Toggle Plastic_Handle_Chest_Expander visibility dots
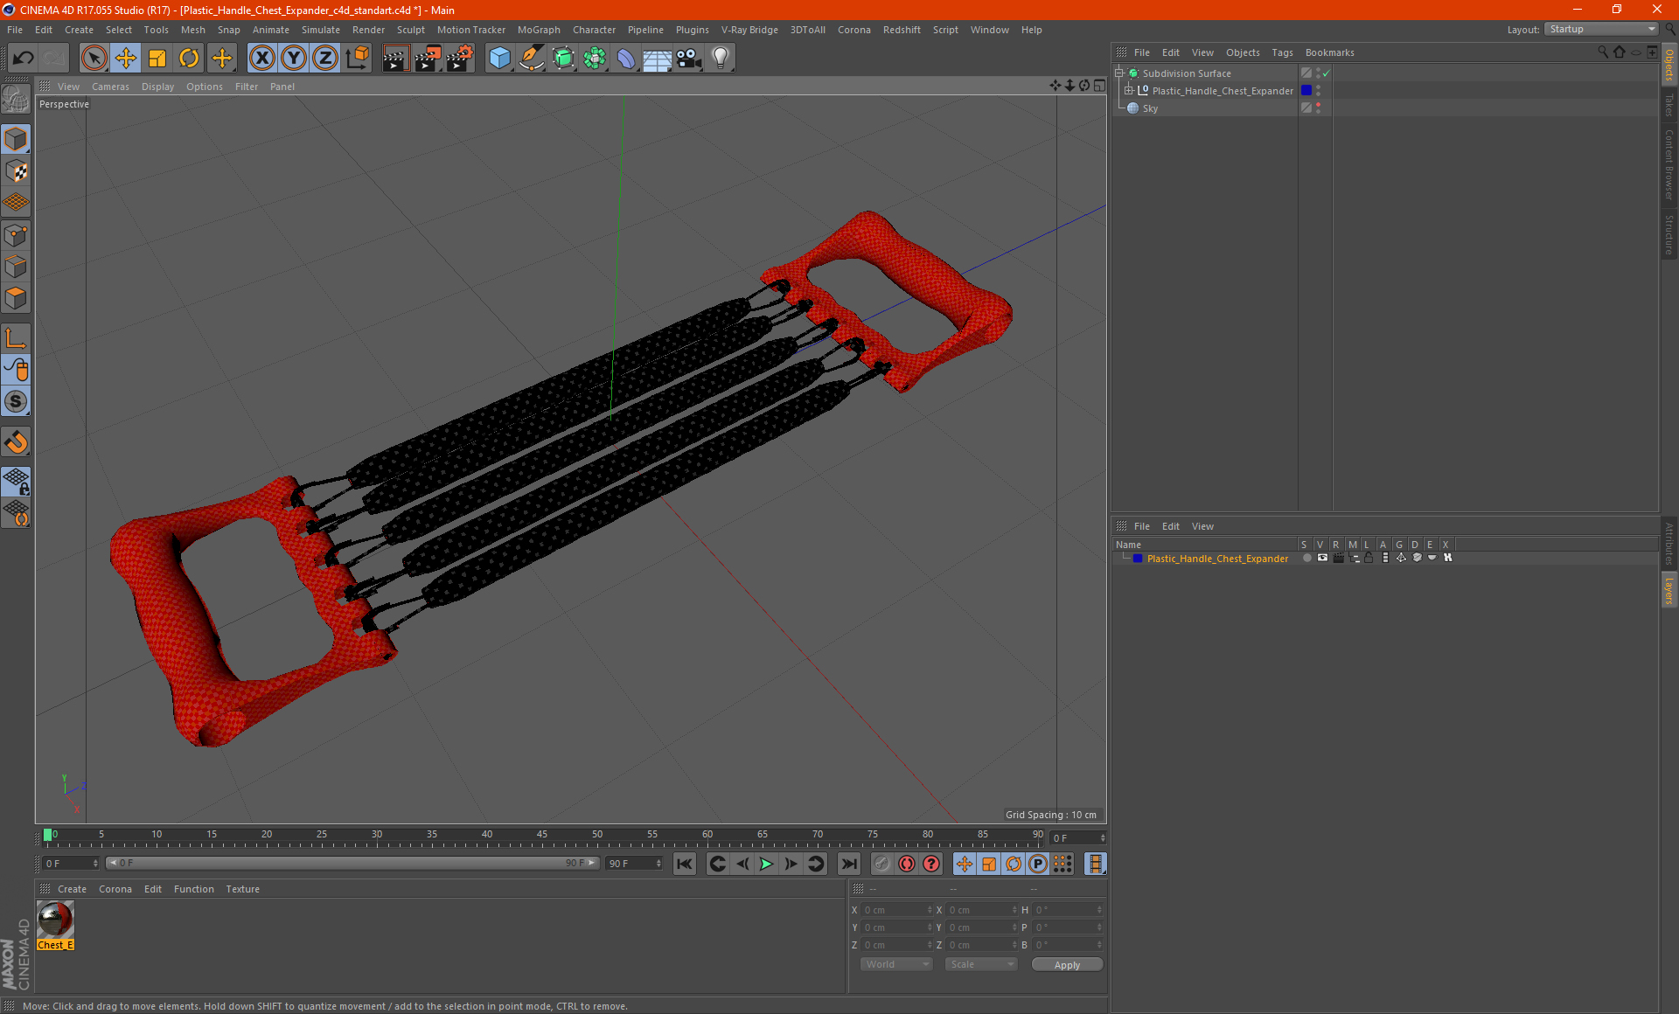Image resolution: width=1679 pixels, height=1014 pixels. pyautogui.click(x=1319, y=91)
